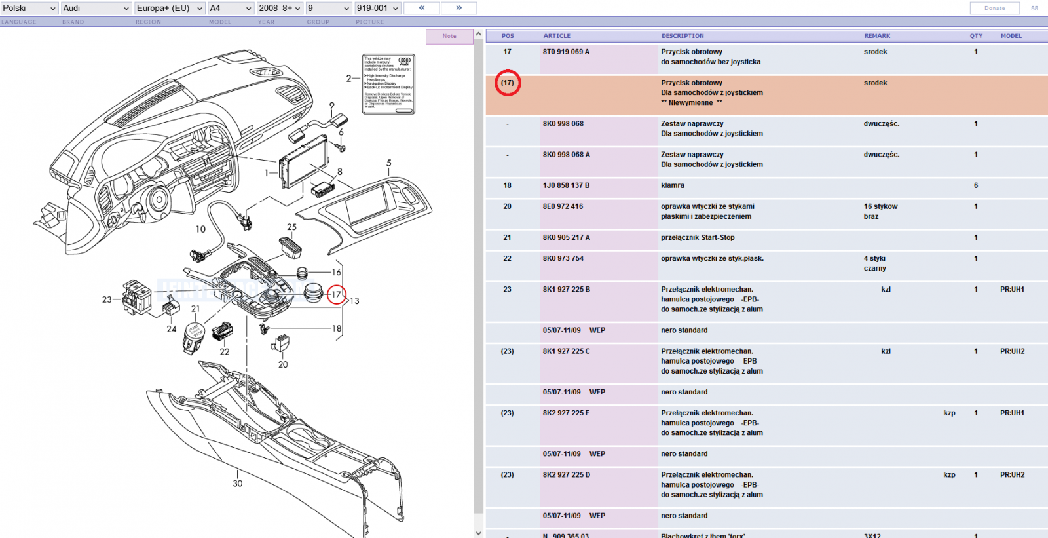Viewport: 1048px width, 538px height.
Task: Open the Brand dropdown showing Audi
Action: coord(96,8)
